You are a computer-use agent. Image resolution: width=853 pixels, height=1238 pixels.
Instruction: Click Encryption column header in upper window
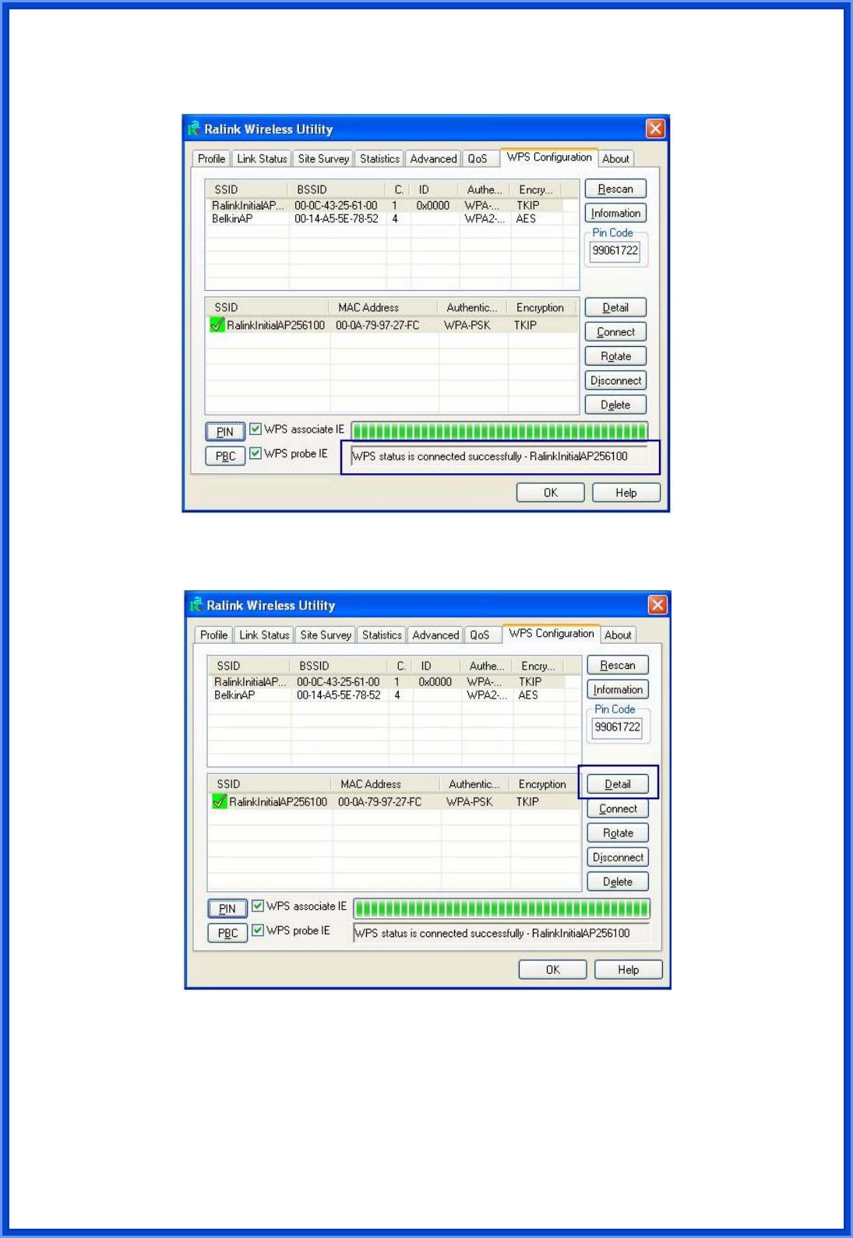542,307
